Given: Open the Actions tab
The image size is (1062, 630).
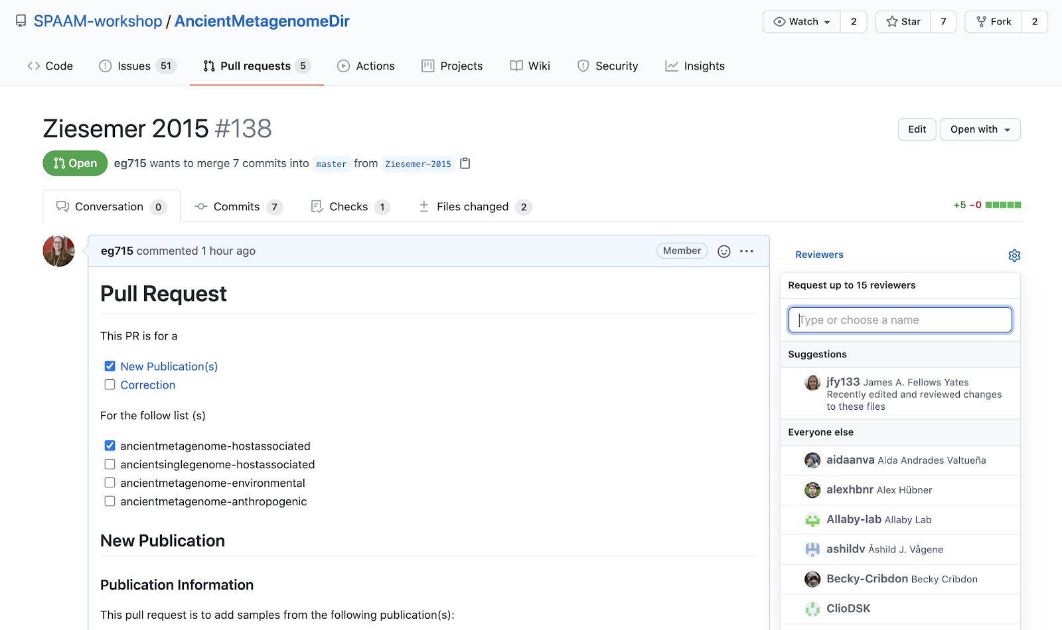Looking at the screenshot, I should [x=366, y=66].
